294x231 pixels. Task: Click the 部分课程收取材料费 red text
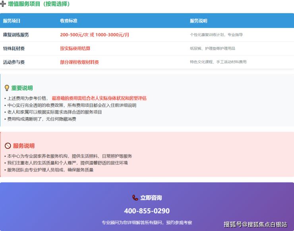pos(79,62)
